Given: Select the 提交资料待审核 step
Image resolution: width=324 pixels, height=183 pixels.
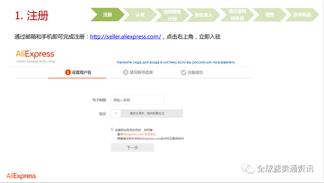Looking at the screenshot, I should (x=237, y=15).
